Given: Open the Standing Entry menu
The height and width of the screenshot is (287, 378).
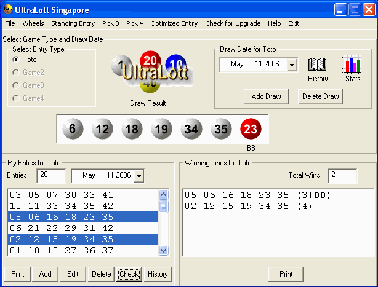Looking at the screenshot, I should (73, 23).
